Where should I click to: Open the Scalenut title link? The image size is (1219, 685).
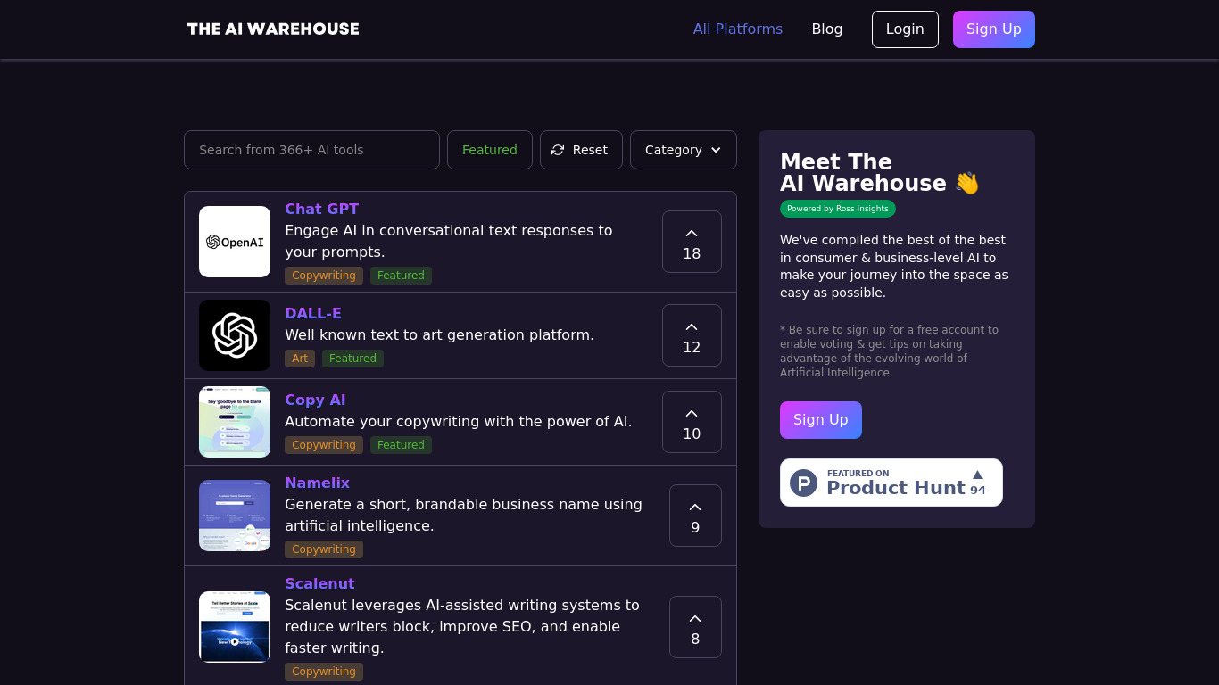click(x=319, y=583)
